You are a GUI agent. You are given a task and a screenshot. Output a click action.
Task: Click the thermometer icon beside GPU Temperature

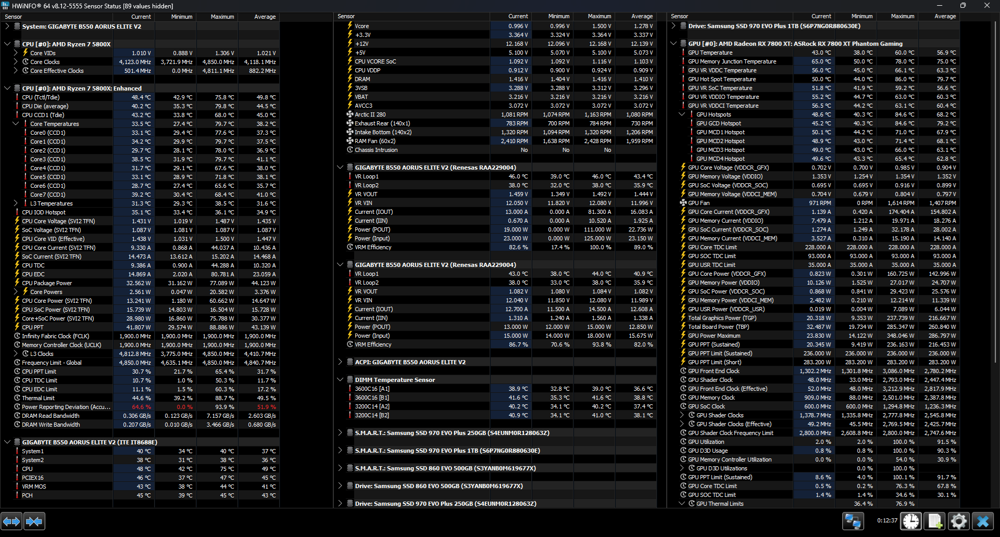tap(683, 53)
